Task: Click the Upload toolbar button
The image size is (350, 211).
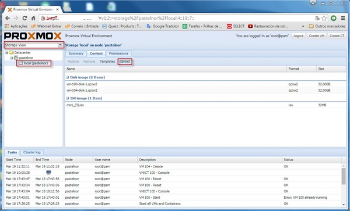Action: tap(125, 62)
